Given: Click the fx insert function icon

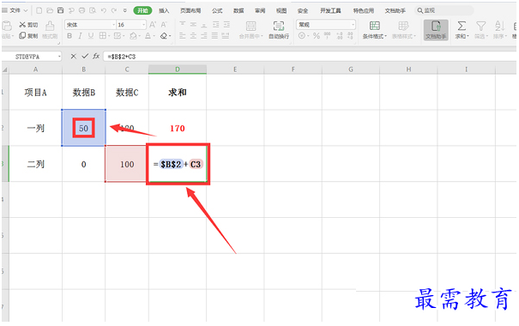Looking at the screenshot, I should click(x=96, y=57).
